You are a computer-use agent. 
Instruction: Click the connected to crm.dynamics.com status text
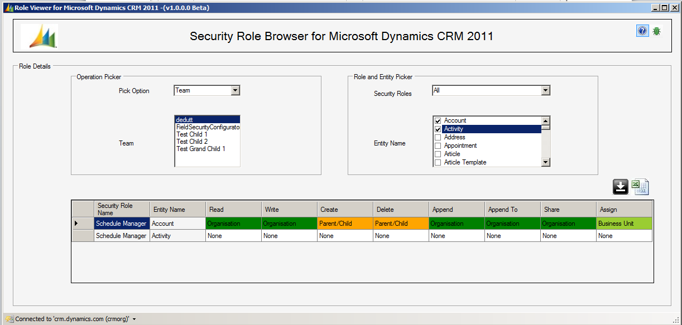pos(73,319)
